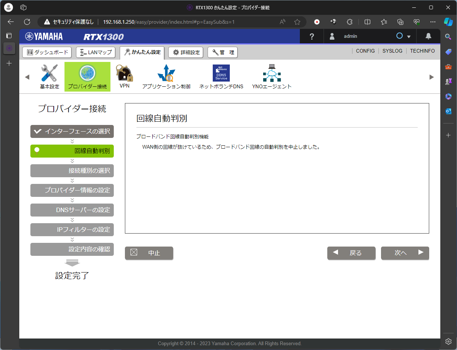The width and height of the screenshot is (457, 350).
Task: Open the read aloud icon in address bar
Action: [x=282, y=22]
